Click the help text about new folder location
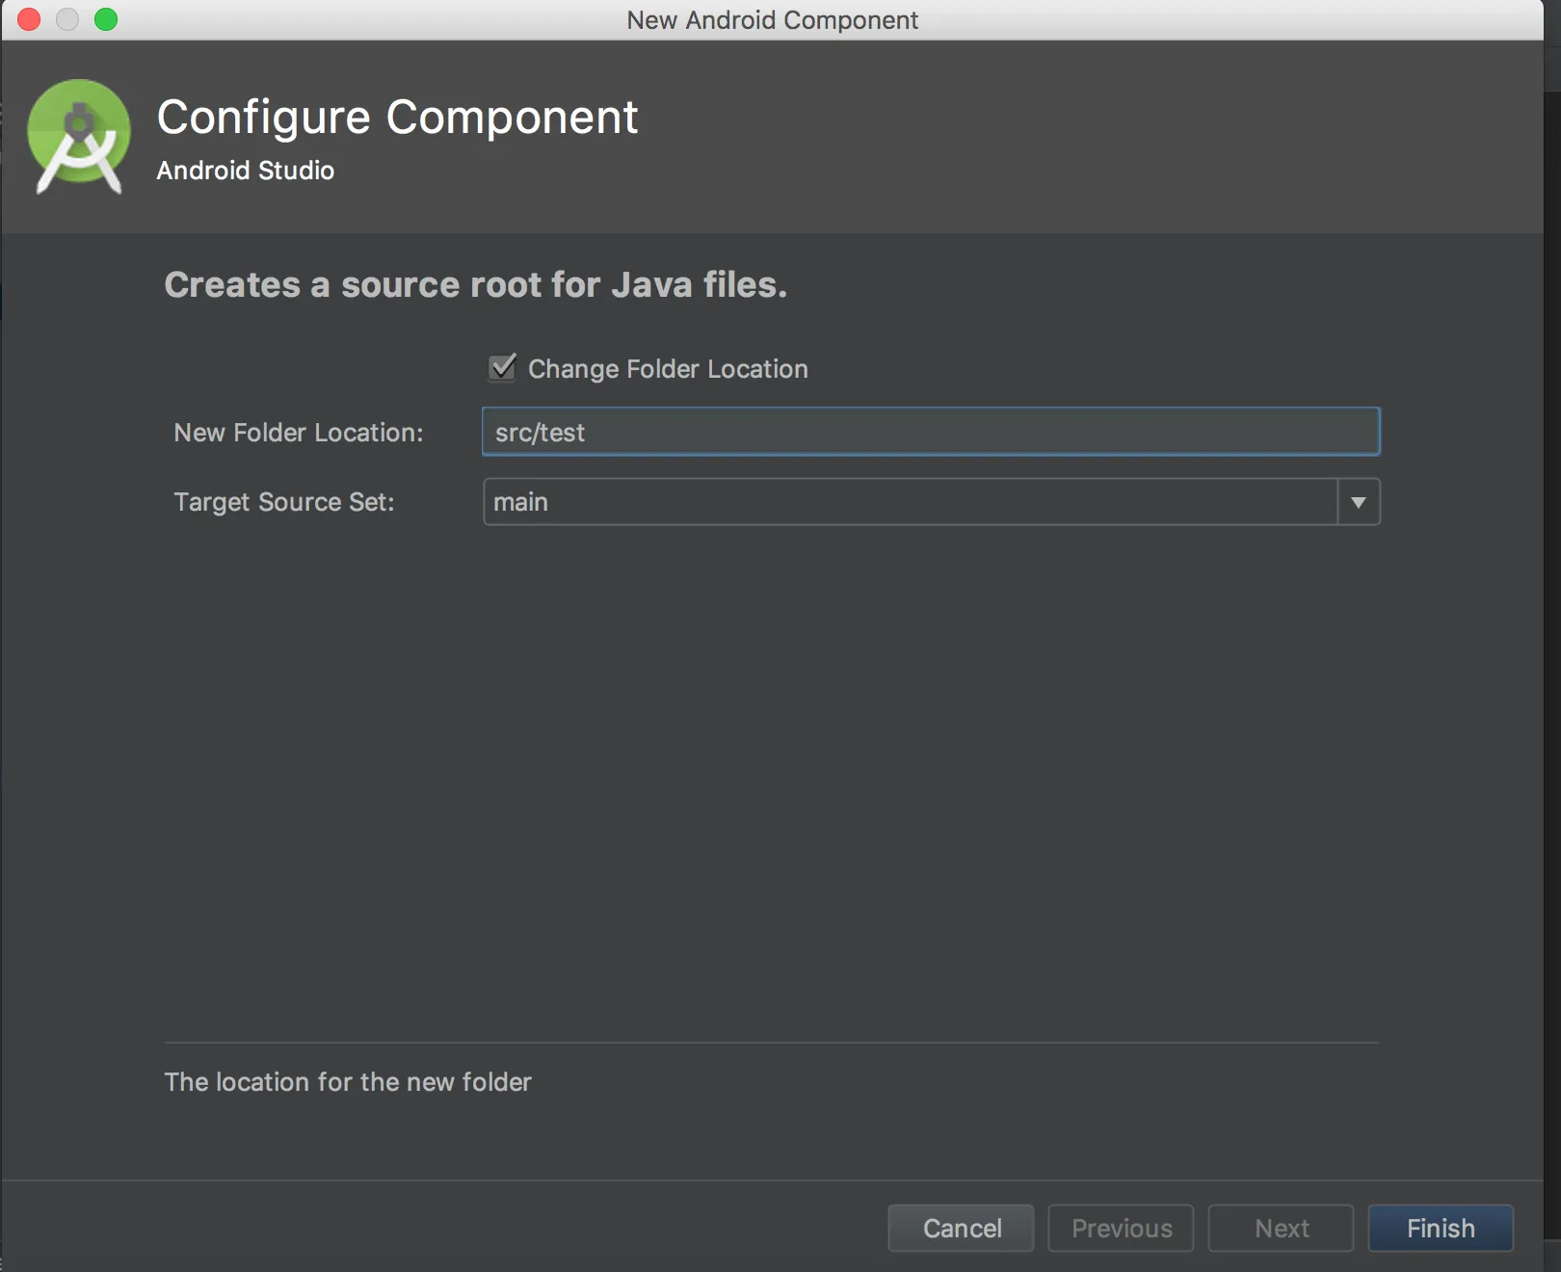This screenshot has width=1561, height=1272. click(348, 1082)
